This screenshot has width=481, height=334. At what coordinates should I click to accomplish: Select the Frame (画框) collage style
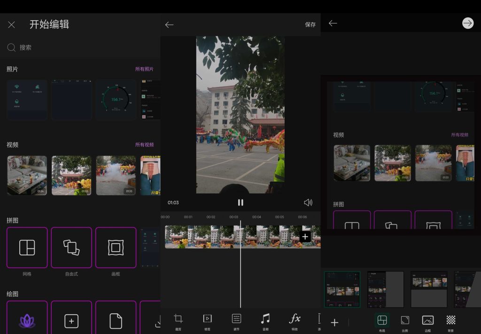coord(116,247)
